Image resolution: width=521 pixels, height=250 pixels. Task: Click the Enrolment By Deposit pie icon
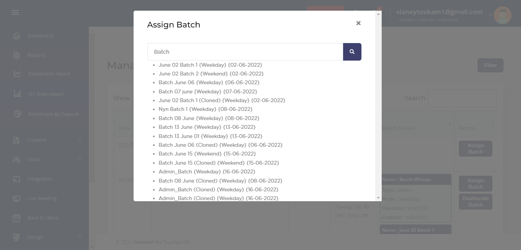click(x=18, y=114)
